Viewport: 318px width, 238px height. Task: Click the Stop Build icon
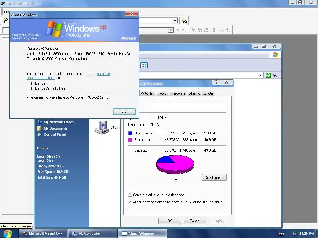click(207, 30)
